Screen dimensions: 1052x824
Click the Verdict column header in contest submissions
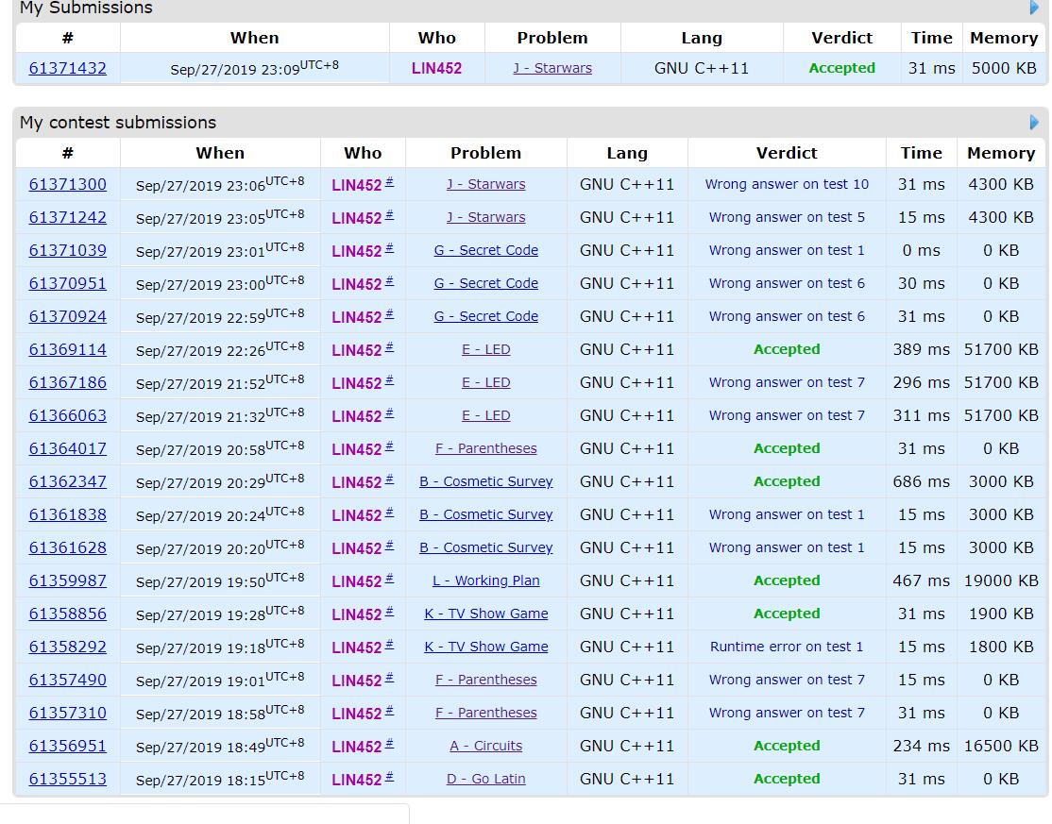(787, 153)
